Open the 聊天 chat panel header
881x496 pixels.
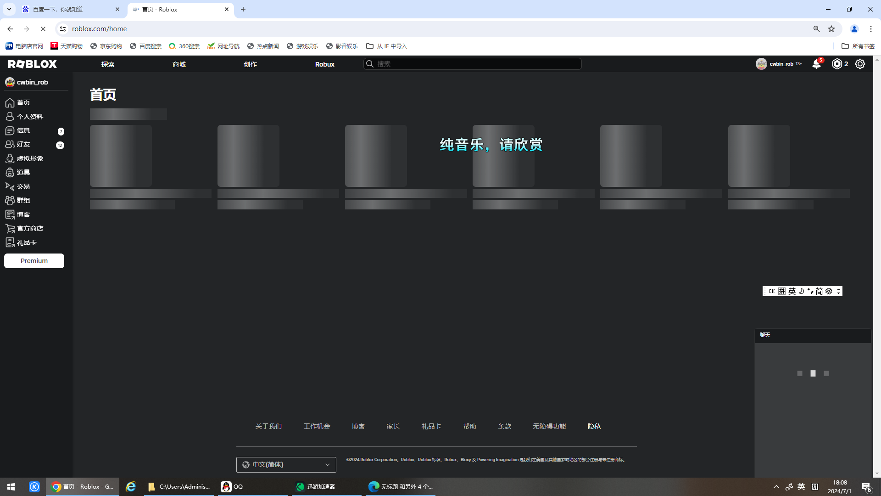click(x=813, y=335)
